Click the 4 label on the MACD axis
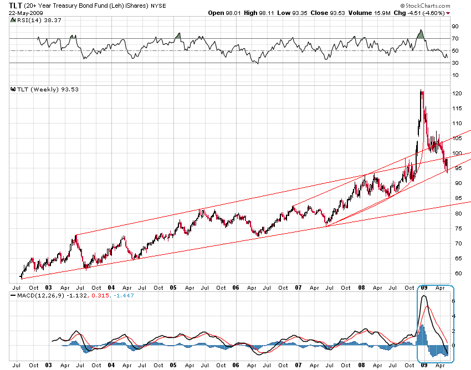This screenshot has height=370, width=471. tap(454, 316)
